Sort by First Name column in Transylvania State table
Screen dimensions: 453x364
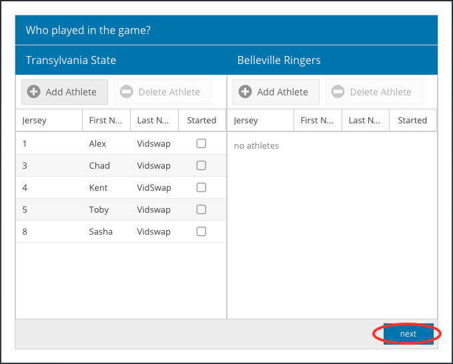106,121
